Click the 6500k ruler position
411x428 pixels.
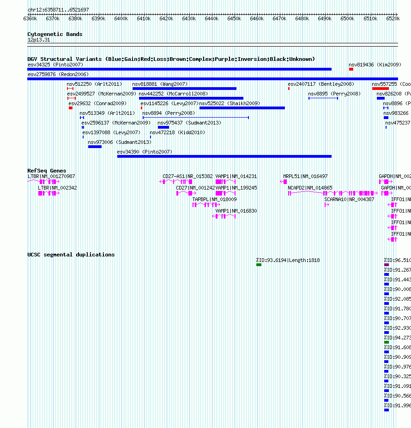tap(347, 18)
